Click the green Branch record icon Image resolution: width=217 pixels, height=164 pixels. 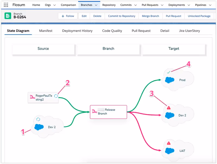point(8,16)
